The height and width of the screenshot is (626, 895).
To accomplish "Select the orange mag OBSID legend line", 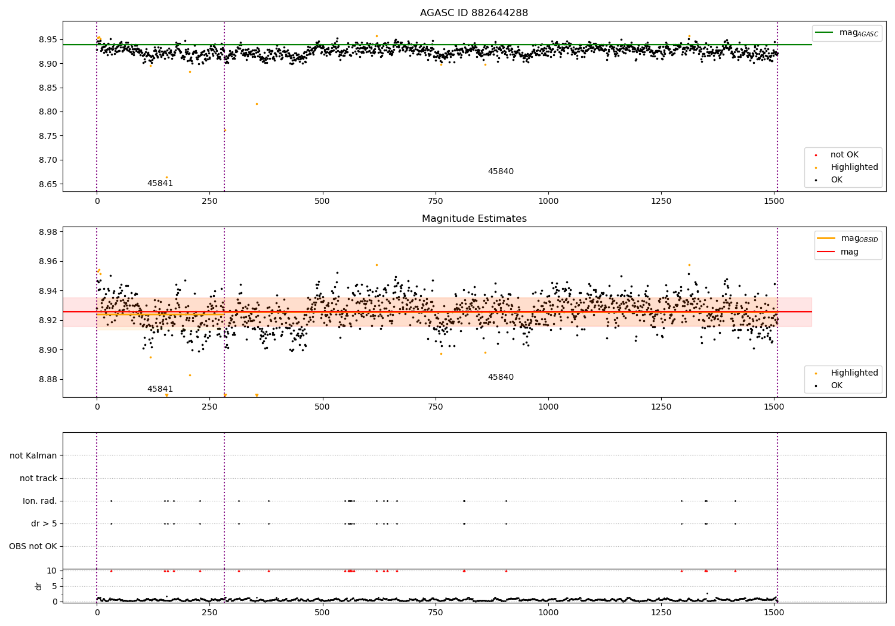I will [x=826, y=238].
